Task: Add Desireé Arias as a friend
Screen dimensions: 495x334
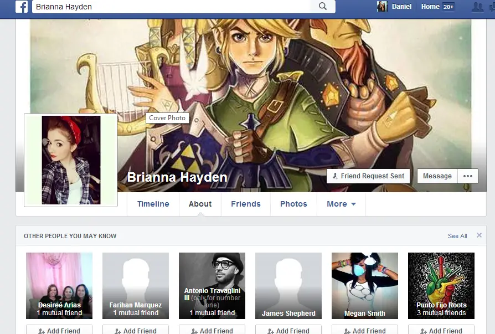Action: coord(59,330)
